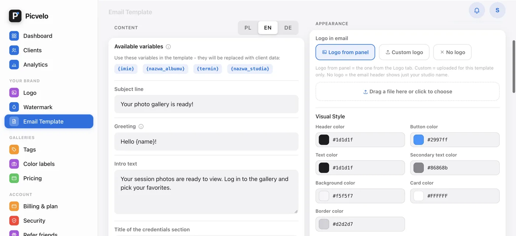Open Clients page

point(49,50)
